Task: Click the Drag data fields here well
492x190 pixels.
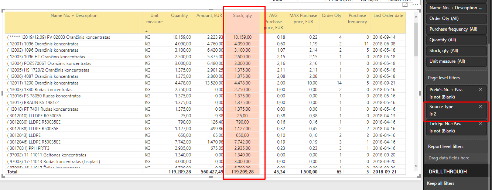Action: [456, 158]
